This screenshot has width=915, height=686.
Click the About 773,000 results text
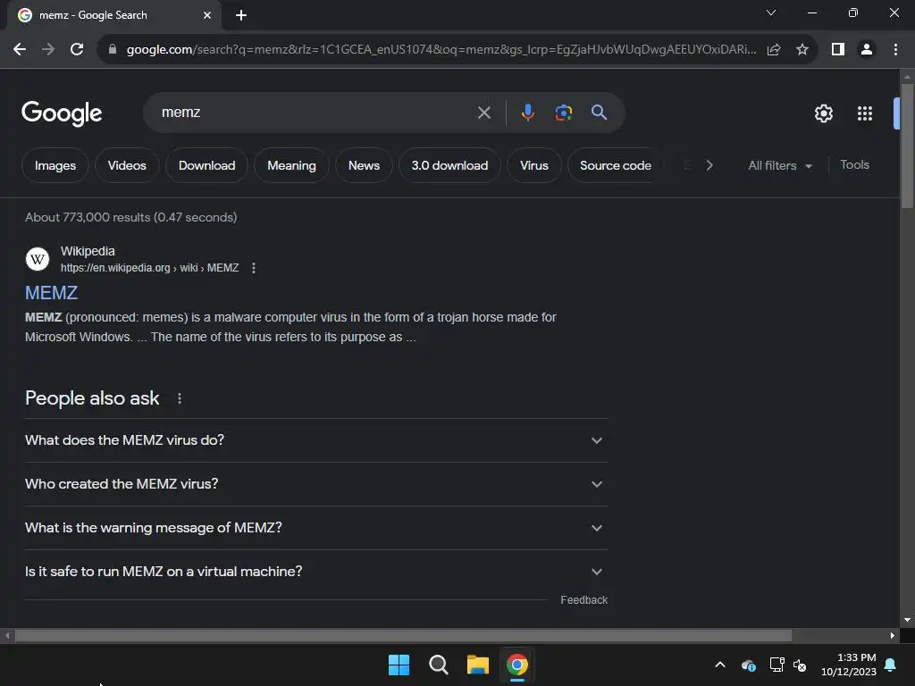click(131, 218)
